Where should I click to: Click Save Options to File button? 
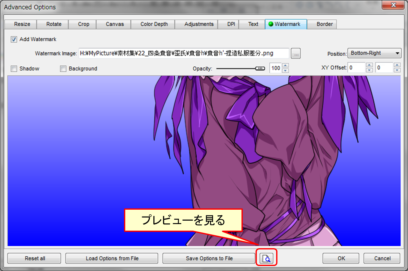pos(209,258)
